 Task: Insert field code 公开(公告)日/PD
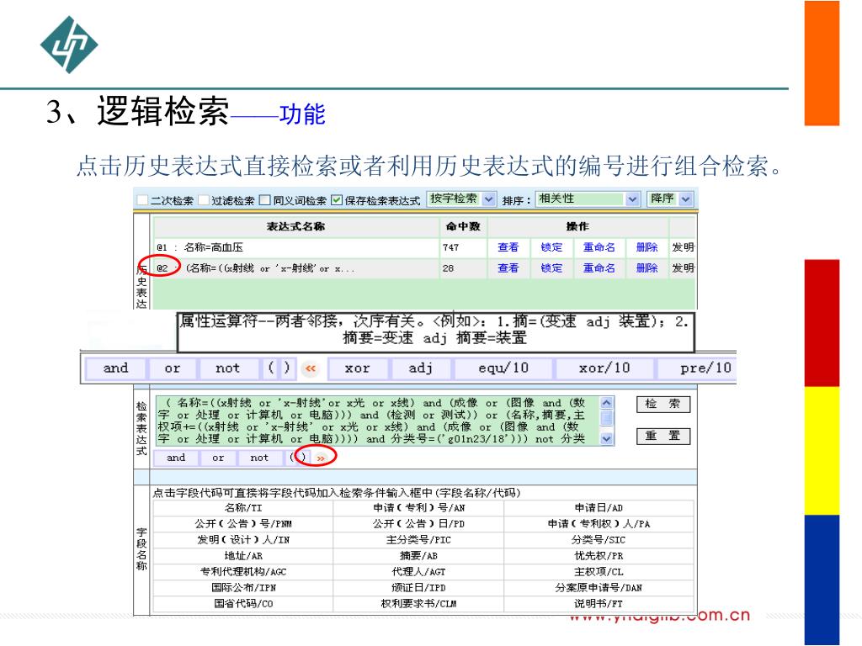(x=418, y=524)
